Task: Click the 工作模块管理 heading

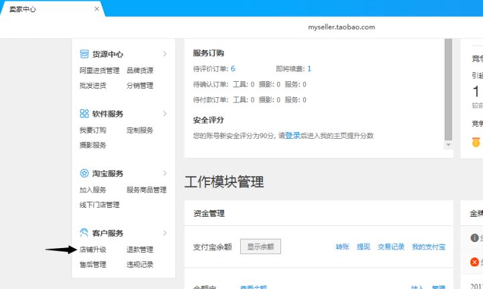Action: point(224,182)
